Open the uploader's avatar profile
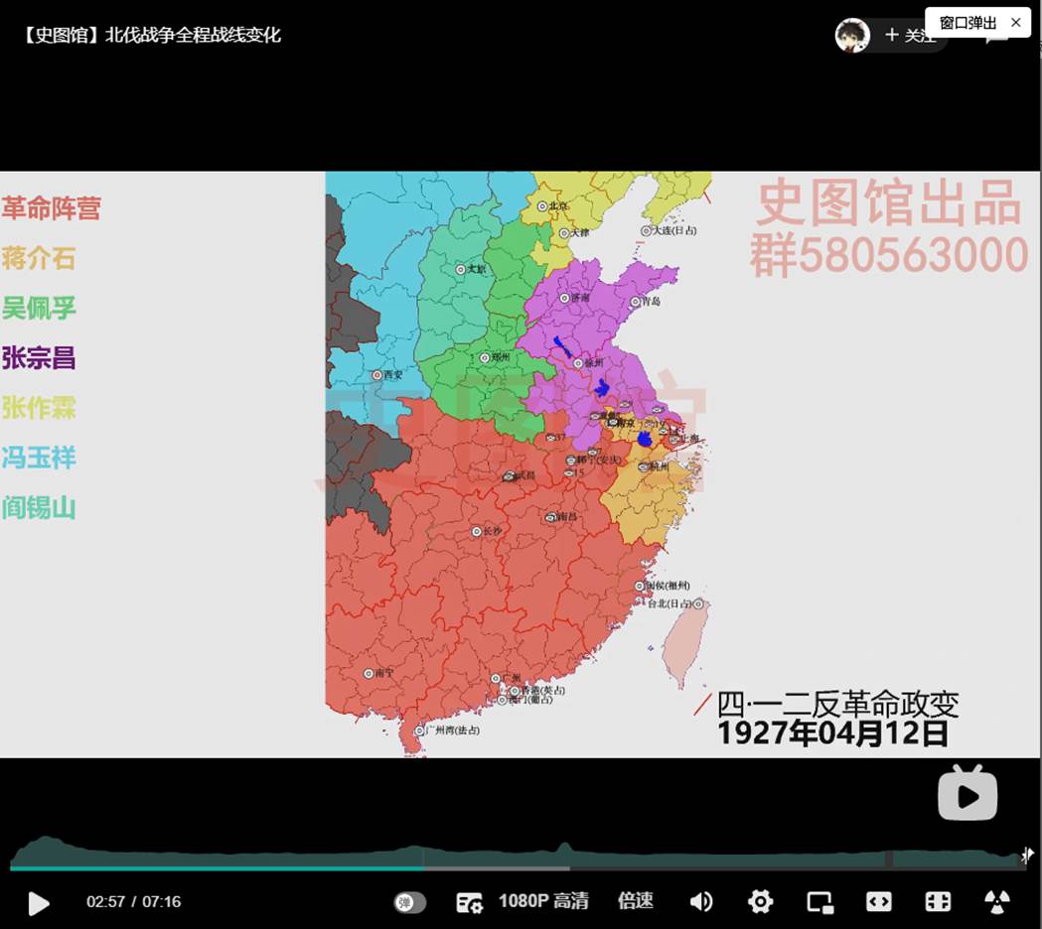The width and height of the screenshot is (1042, 929). coord(852,36)
